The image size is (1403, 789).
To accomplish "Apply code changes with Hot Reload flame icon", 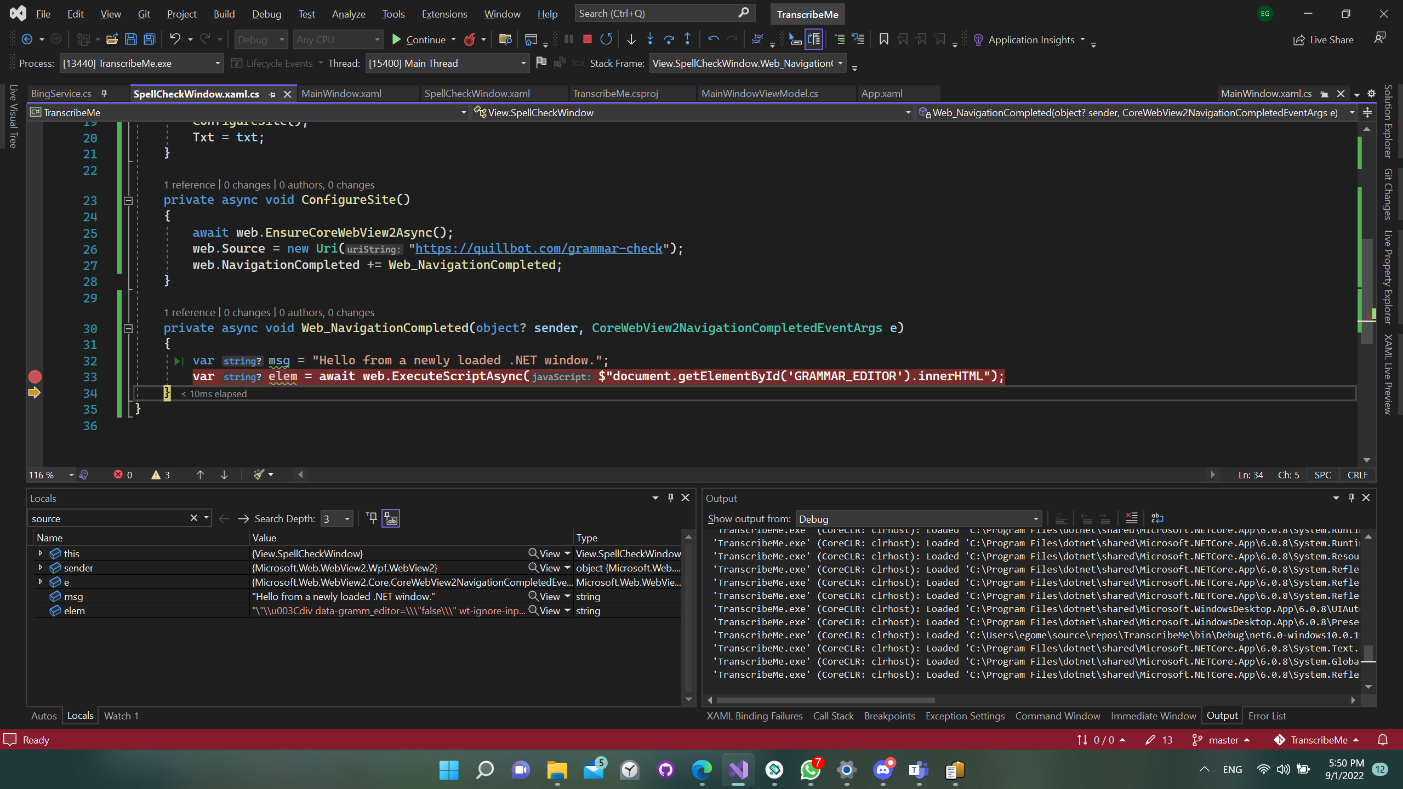I will pyautogui.click(x=470, y=39).
